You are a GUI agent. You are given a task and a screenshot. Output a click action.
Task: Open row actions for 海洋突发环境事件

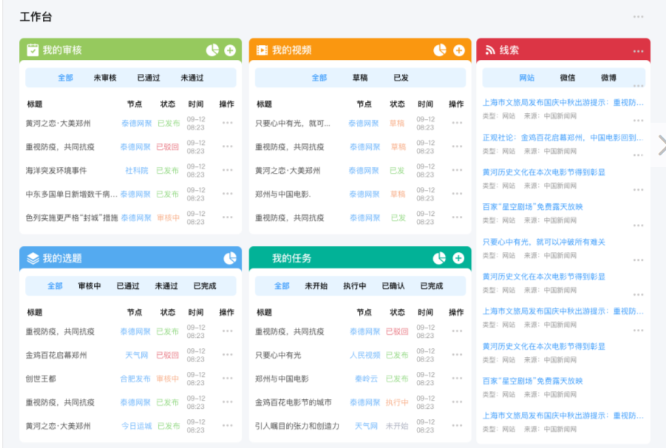click(228, 171)
